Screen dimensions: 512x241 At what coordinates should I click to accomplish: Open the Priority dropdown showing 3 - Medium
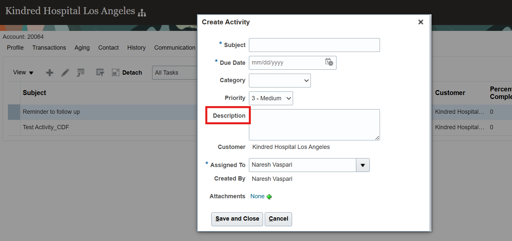click(271, 98)
